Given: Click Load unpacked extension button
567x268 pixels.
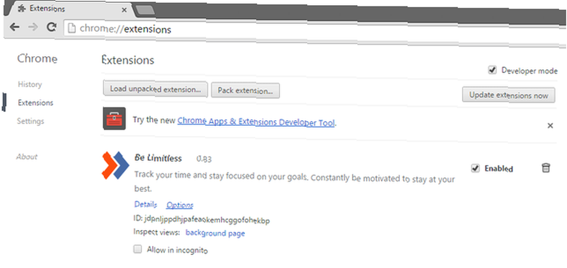Looking at the screenshot, I should 155,89.
